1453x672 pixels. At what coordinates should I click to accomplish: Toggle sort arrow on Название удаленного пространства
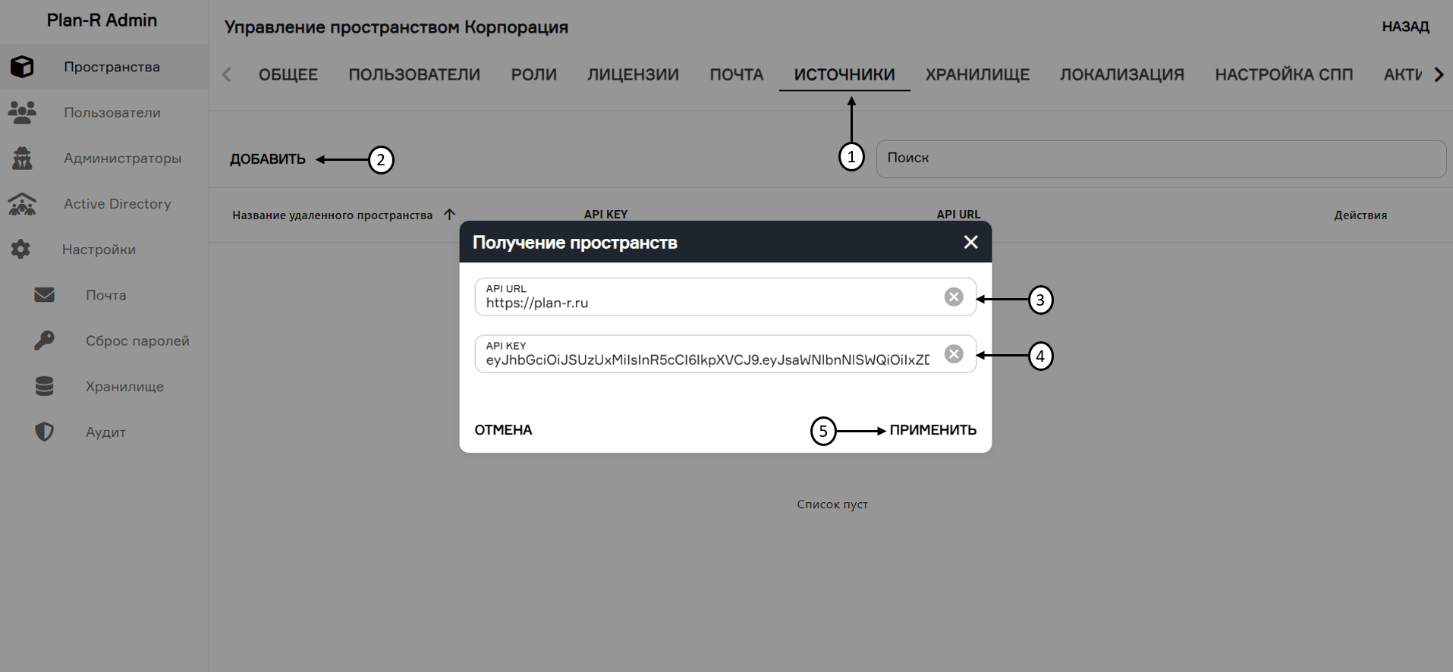point(449,215)
